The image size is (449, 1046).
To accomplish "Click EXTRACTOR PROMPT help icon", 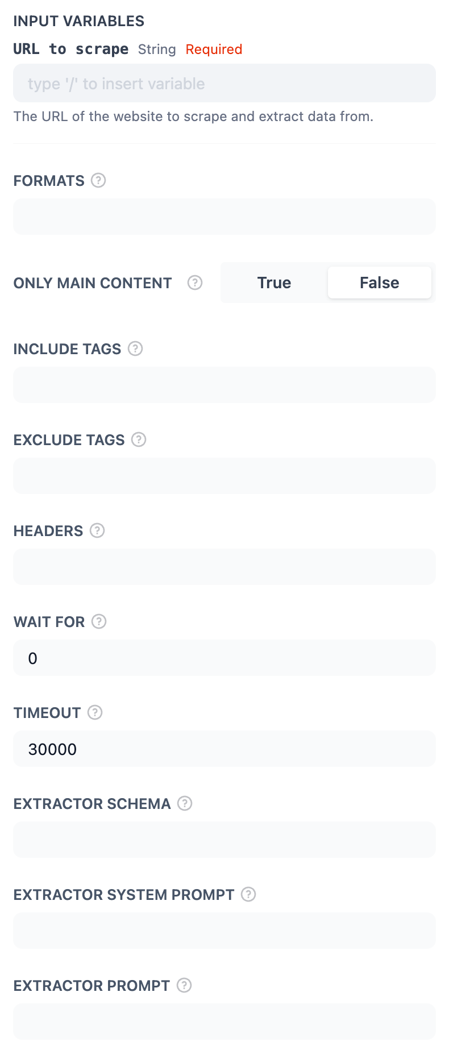I will coord(184,985).
